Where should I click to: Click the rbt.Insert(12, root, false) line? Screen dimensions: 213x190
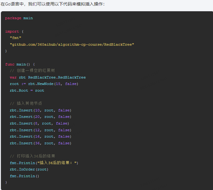click(41, 130)
